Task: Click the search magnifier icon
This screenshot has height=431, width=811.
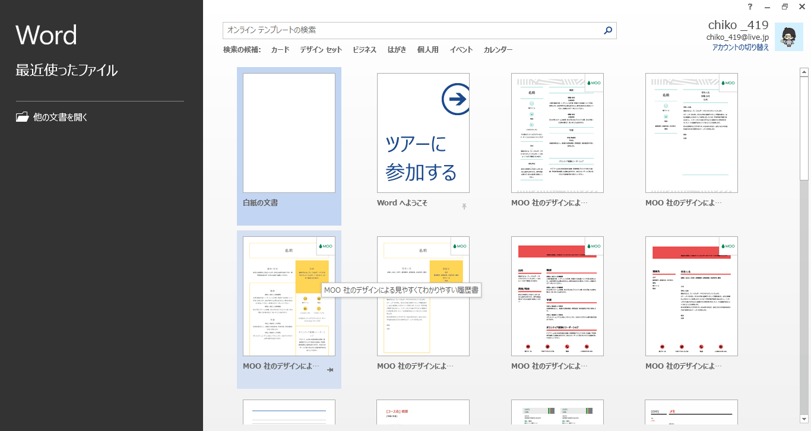Action: click(608, 30)
